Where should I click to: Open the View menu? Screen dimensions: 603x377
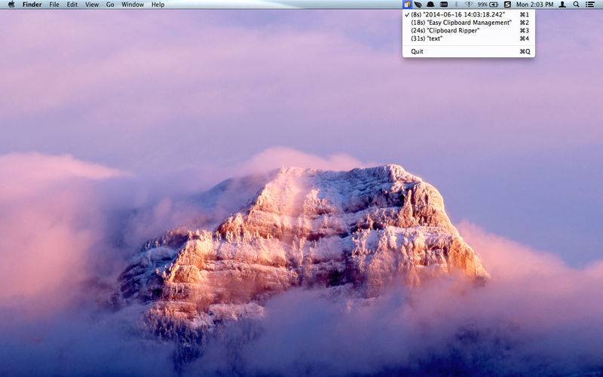92,5
